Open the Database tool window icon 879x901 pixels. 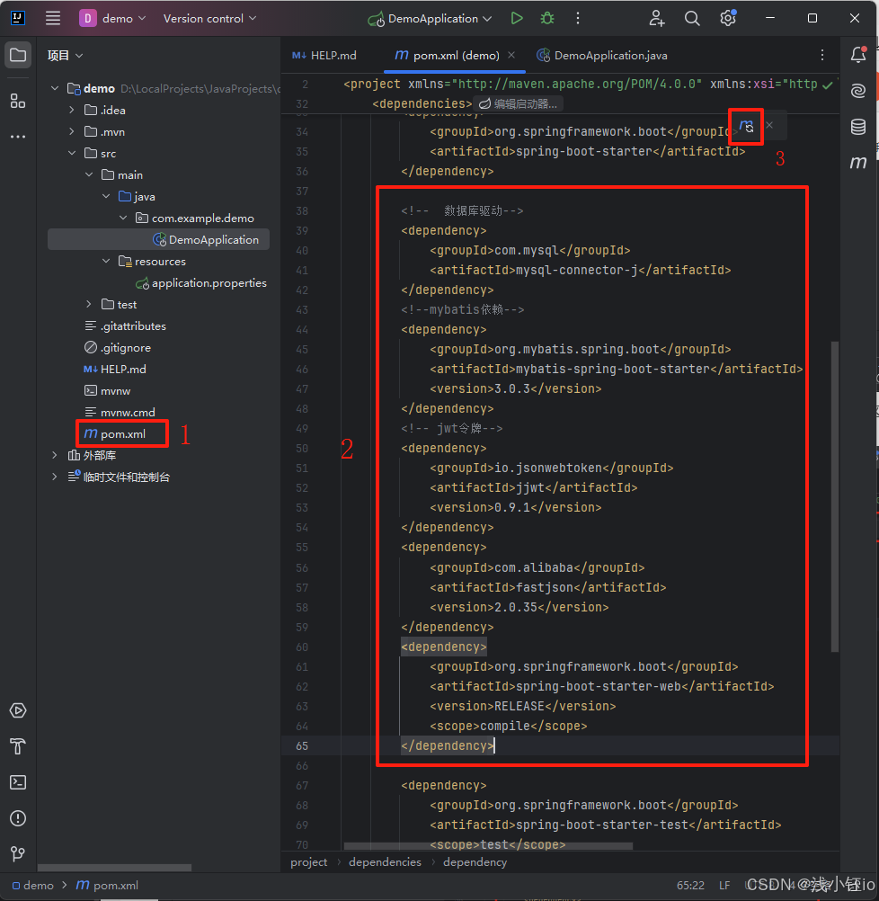[x=858, y=127]
